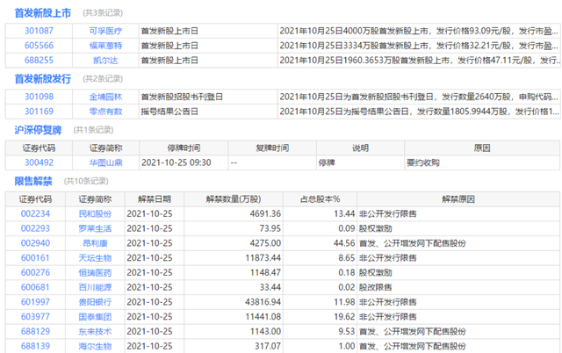The width and height of the screenshot is (562, 353).
Task: Select the 沪深停复牌 section heading
Action: (x=38, y=130)
